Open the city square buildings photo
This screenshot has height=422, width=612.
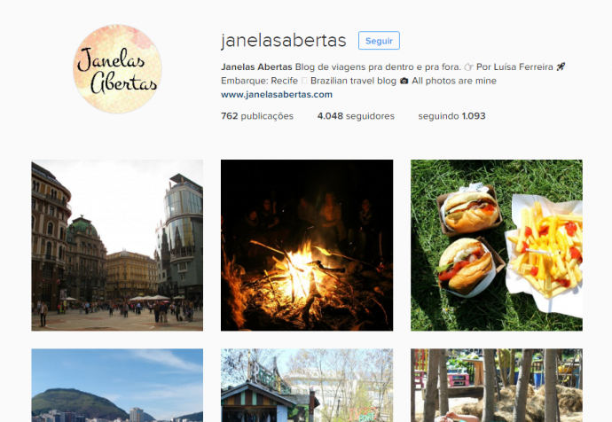coord(117,245)
